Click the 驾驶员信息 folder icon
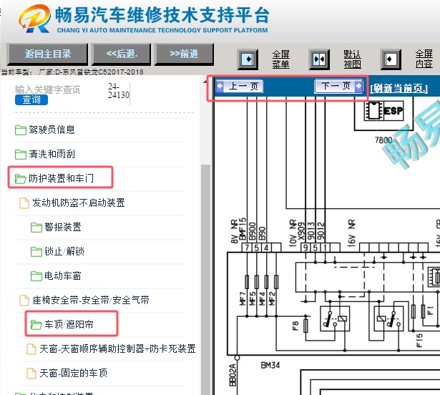This screenshot has width=440, height=395. tap(20, 130)
